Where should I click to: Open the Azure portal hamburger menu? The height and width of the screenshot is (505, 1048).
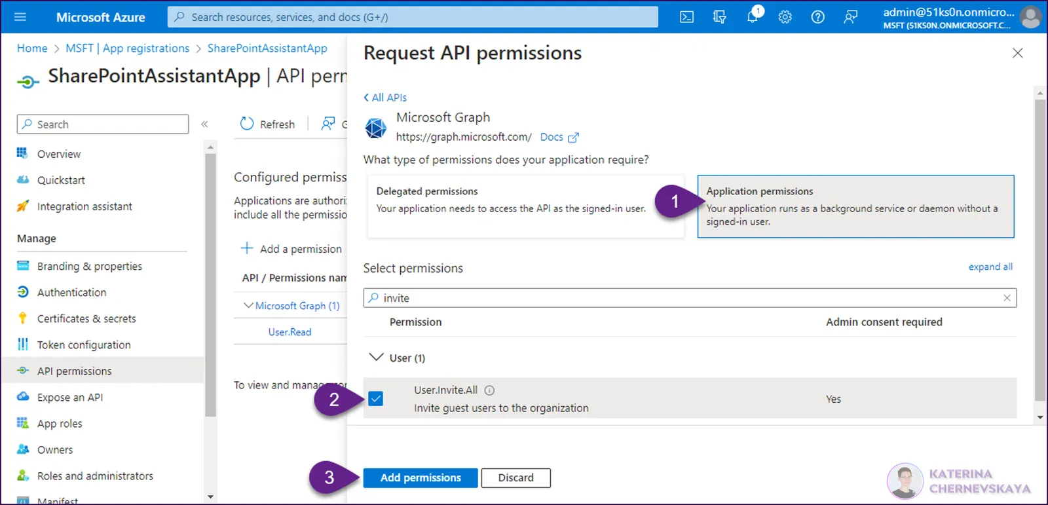click(x=20, y=17)
